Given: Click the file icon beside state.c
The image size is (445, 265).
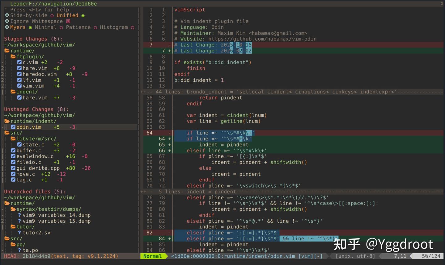Looking at the screenshot, I should pyautogui.click(x=19, y=145).
